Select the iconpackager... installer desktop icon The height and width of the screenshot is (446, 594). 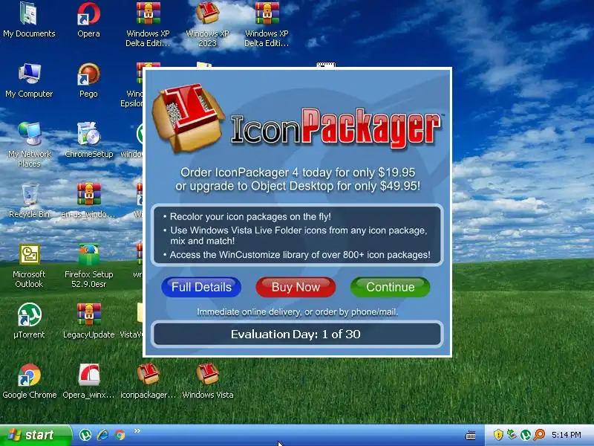(148, 381)
